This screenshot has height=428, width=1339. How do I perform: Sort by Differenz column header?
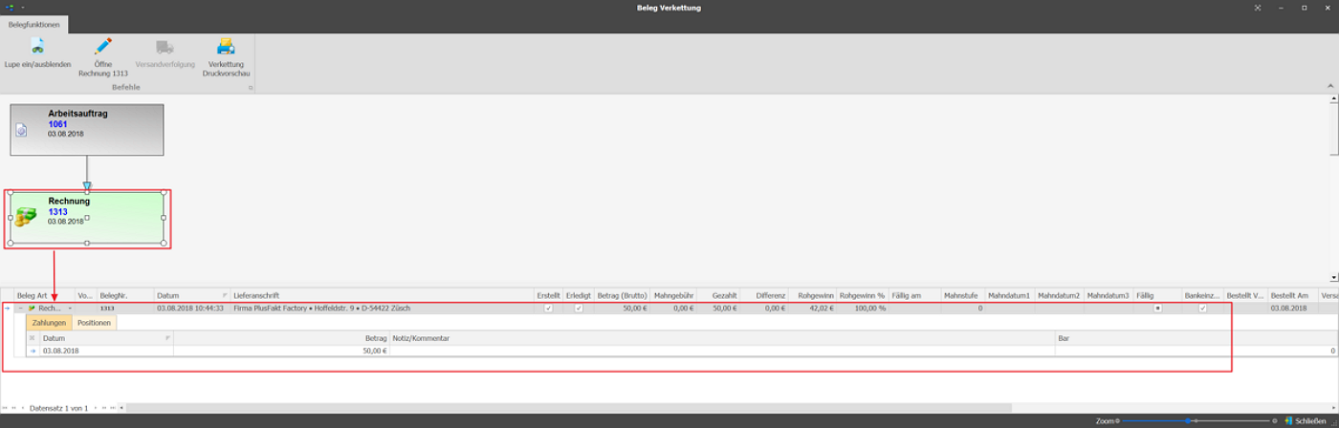click(763, 296)
